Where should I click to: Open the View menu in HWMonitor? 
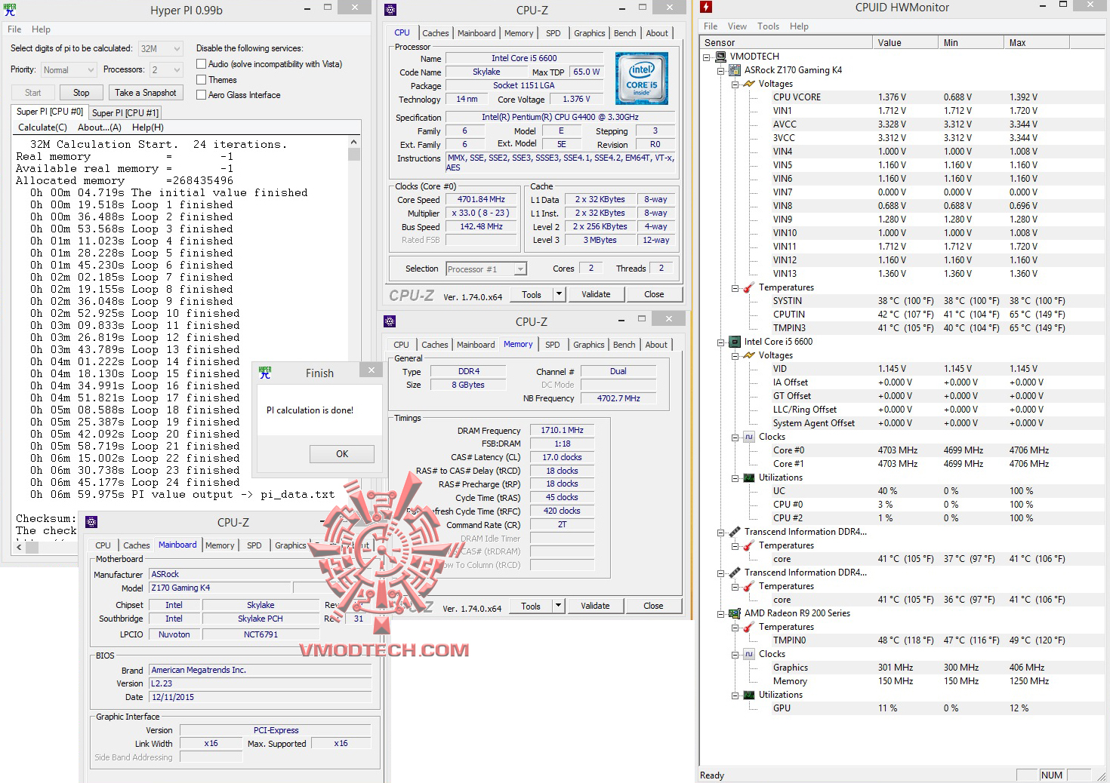737,26
